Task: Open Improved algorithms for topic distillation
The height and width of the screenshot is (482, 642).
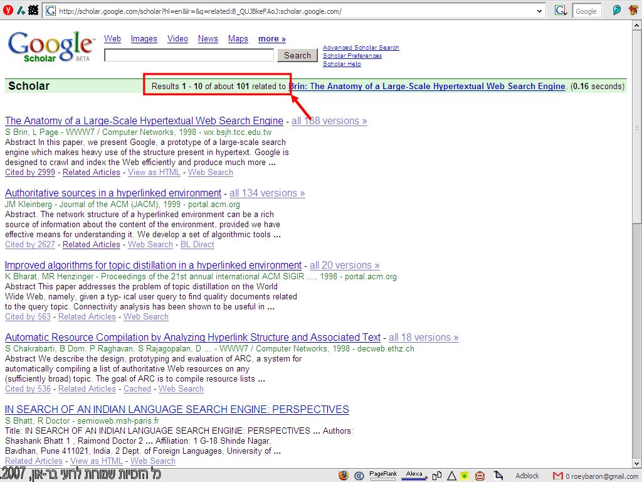Action: pyautogui.click(x=153, y=265)
